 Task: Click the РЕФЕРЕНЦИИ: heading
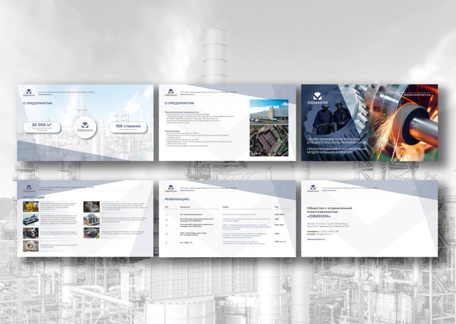(x=177, y=199)
